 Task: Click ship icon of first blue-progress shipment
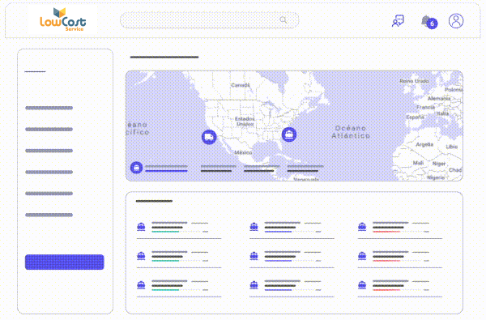pos(254,227)
